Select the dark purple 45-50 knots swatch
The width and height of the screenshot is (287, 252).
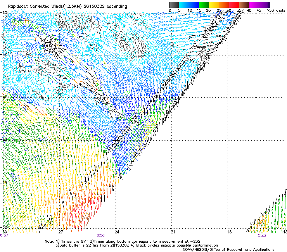tap(265, 5)
